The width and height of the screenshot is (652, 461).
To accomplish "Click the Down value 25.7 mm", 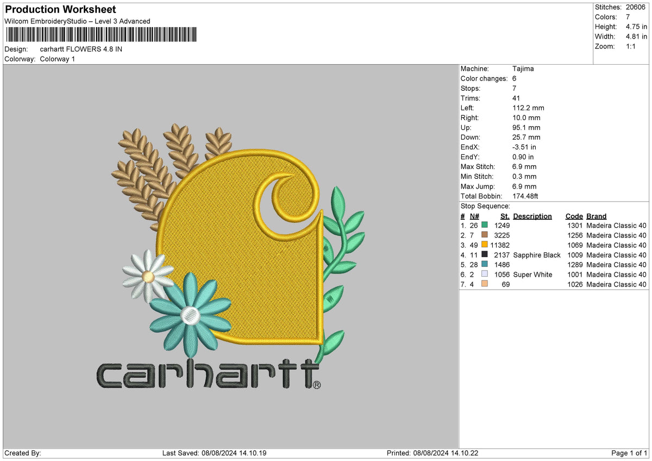I will point(526,137).
